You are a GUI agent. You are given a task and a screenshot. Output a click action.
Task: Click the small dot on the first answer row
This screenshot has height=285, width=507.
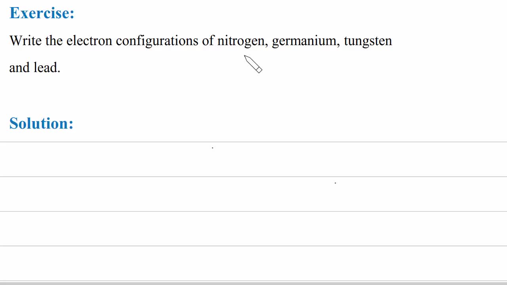(x=213, y=148)
